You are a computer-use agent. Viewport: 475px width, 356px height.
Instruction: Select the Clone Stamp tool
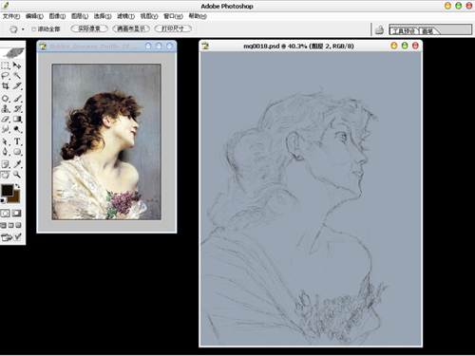click(x=6, y=109)
